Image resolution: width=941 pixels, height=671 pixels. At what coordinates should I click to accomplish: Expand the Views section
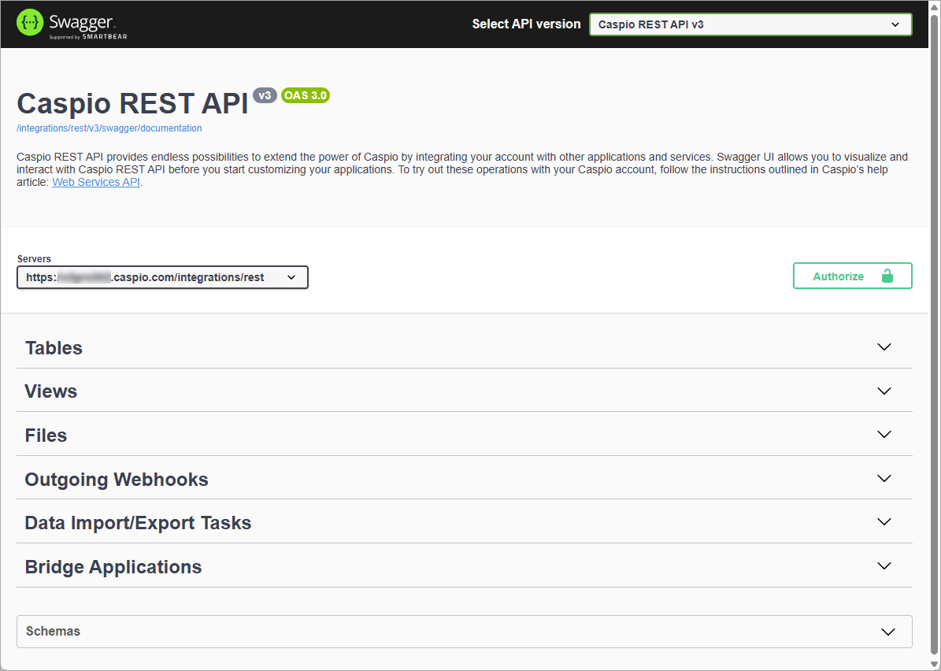pos(465,391)
